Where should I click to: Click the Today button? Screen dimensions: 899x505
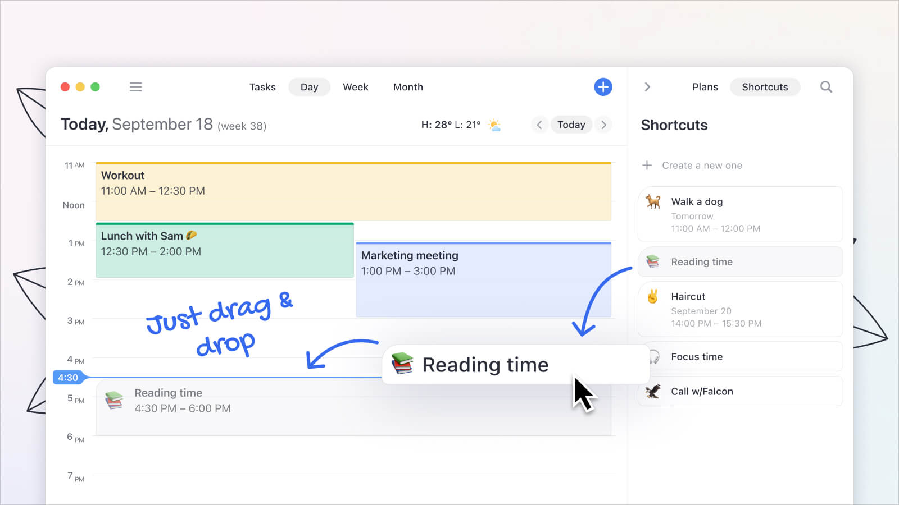tap(571, 125)
